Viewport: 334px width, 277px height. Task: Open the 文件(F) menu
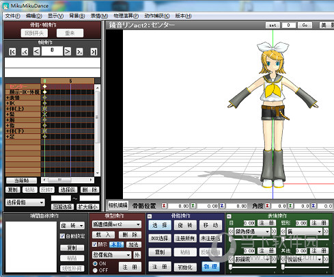(x=12, y=16)
